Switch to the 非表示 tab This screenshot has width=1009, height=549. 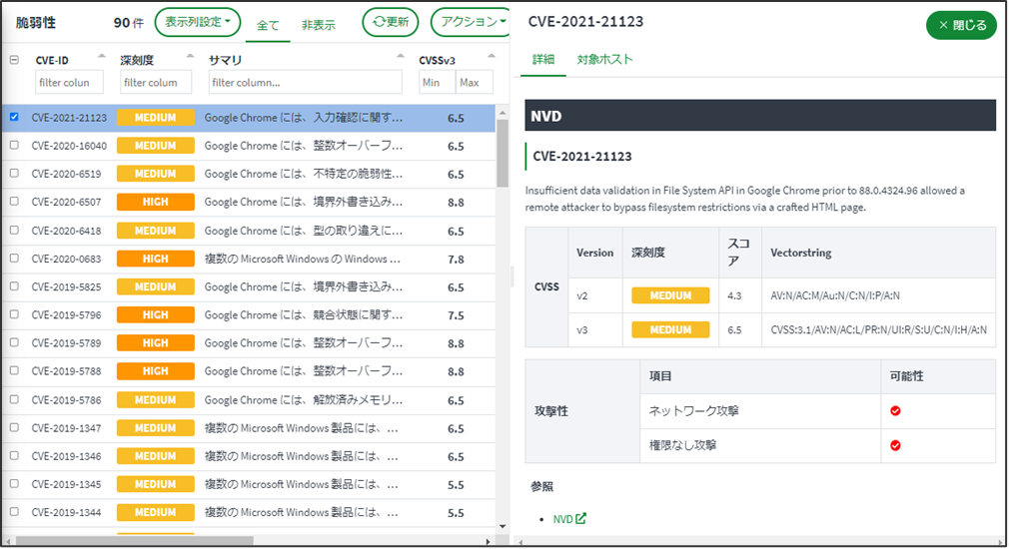tap(318, 25)
